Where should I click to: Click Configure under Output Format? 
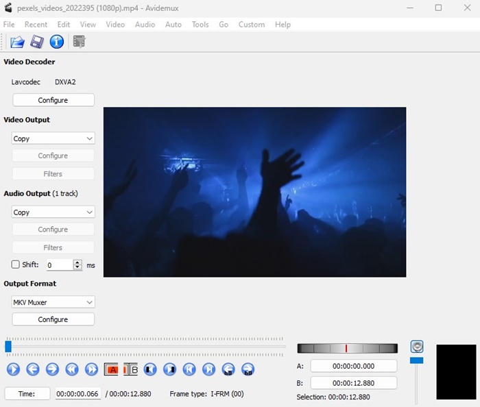53,319
